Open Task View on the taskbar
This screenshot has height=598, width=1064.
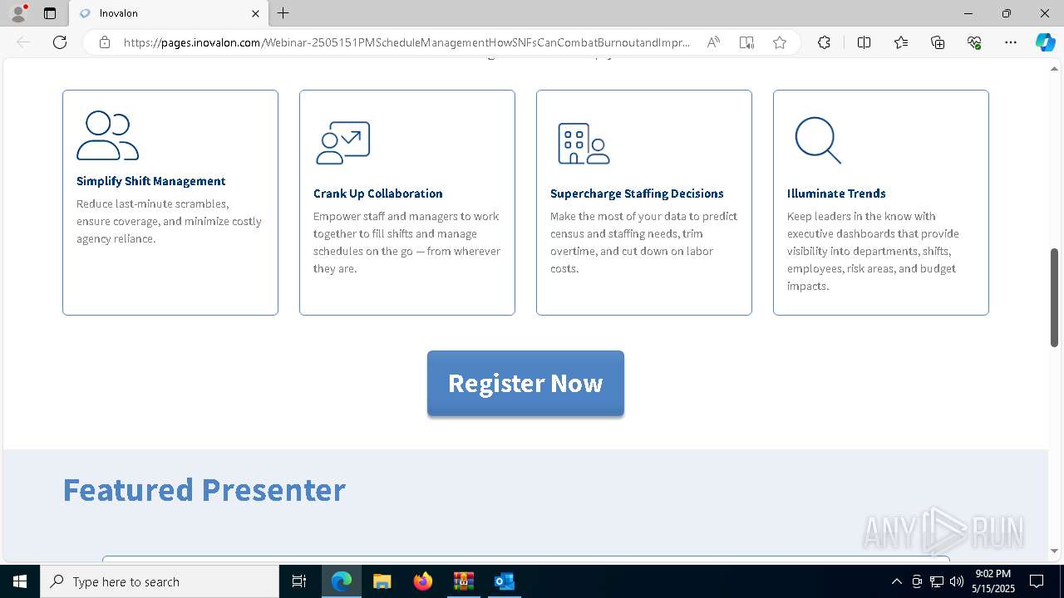299,581
